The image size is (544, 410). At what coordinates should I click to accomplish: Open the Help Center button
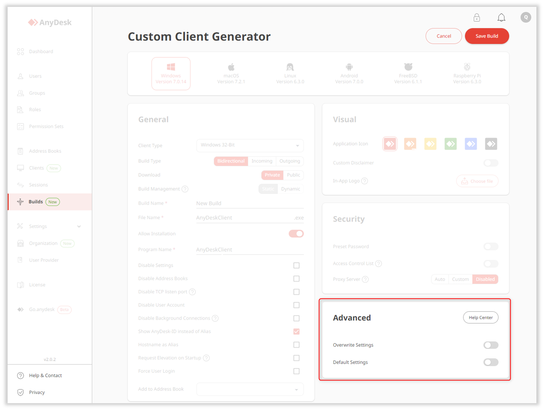(x=481, y=318)
